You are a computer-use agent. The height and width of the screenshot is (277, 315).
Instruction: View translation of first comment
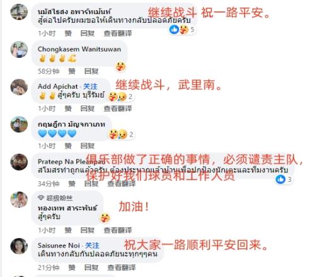click(118, 33)
